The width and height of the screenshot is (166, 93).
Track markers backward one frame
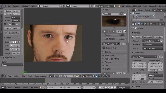pos(11,42)
